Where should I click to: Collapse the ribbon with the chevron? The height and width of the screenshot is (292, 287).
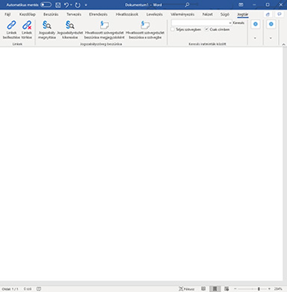click(283, 44)
